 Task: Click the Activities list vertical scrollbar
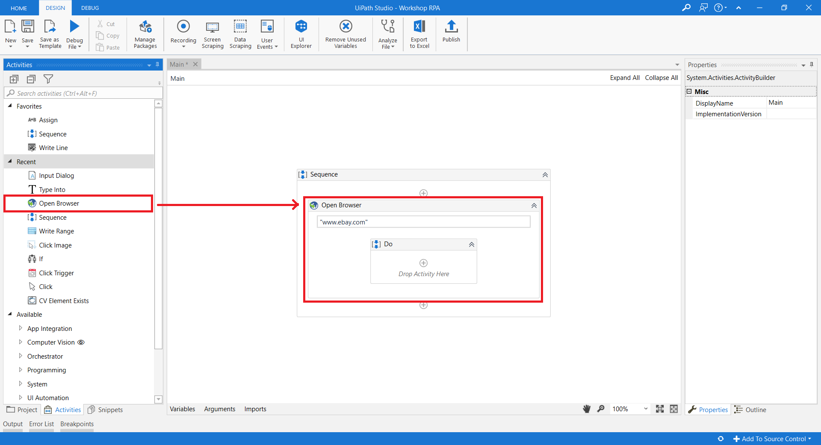pyautogui.click(x=158, y=227)
